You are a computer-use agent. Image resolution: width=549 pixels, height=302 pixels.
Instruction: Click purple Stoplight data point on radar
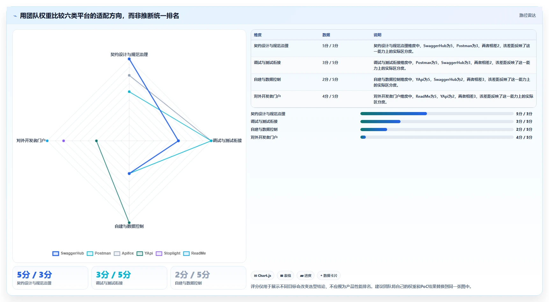[x=64, y=141]
